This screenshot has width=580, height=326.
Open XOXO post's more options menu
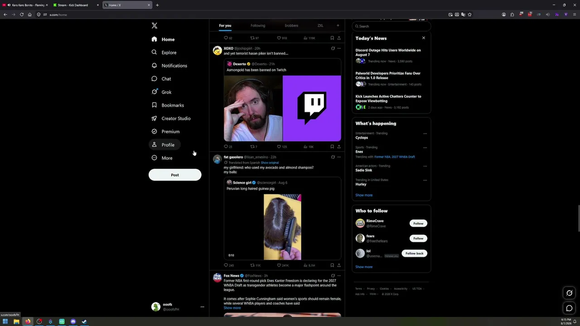pyautogui.click(x=339, y=48)
